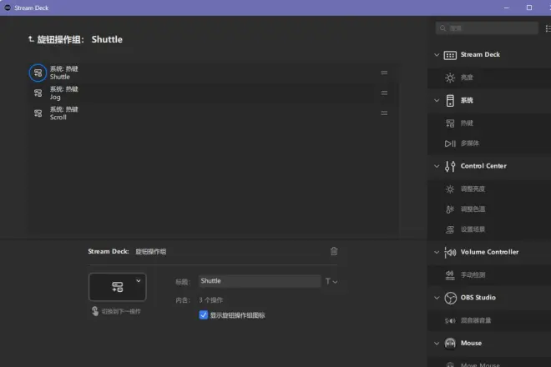Image resolution: width=551 pixels, height=367 pixels.
Task: Click the Jog hotkey action icon
Action: (x=38, y=93)
